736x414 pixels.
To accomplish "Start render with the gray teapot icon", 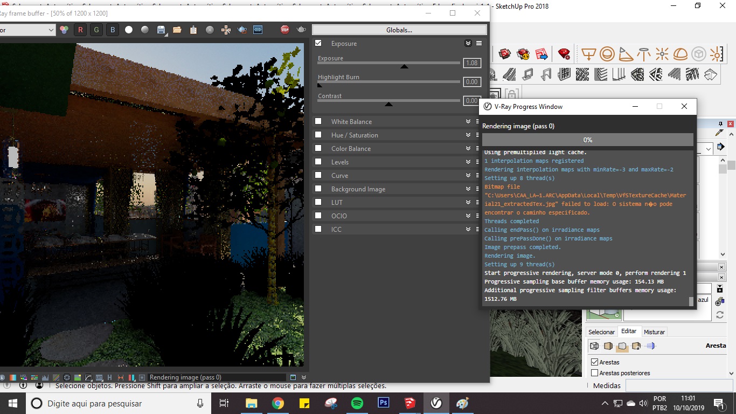I will click(x=301, y=30).
